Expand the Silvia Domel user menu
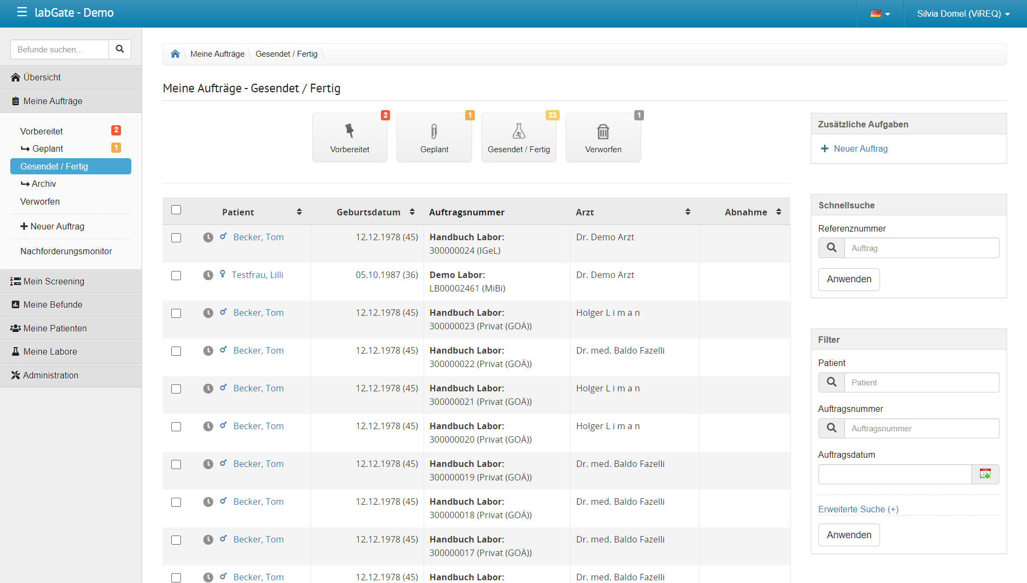The width and height of the screenshot is (1027, 583). [963, 13]
